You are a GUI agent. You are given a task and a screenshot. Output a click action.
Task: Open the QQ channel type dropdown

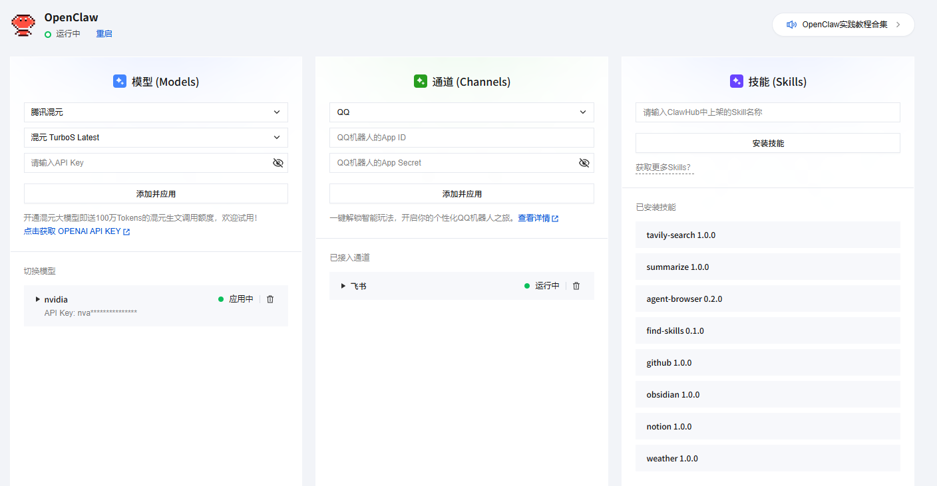click(x=461, y=112)
